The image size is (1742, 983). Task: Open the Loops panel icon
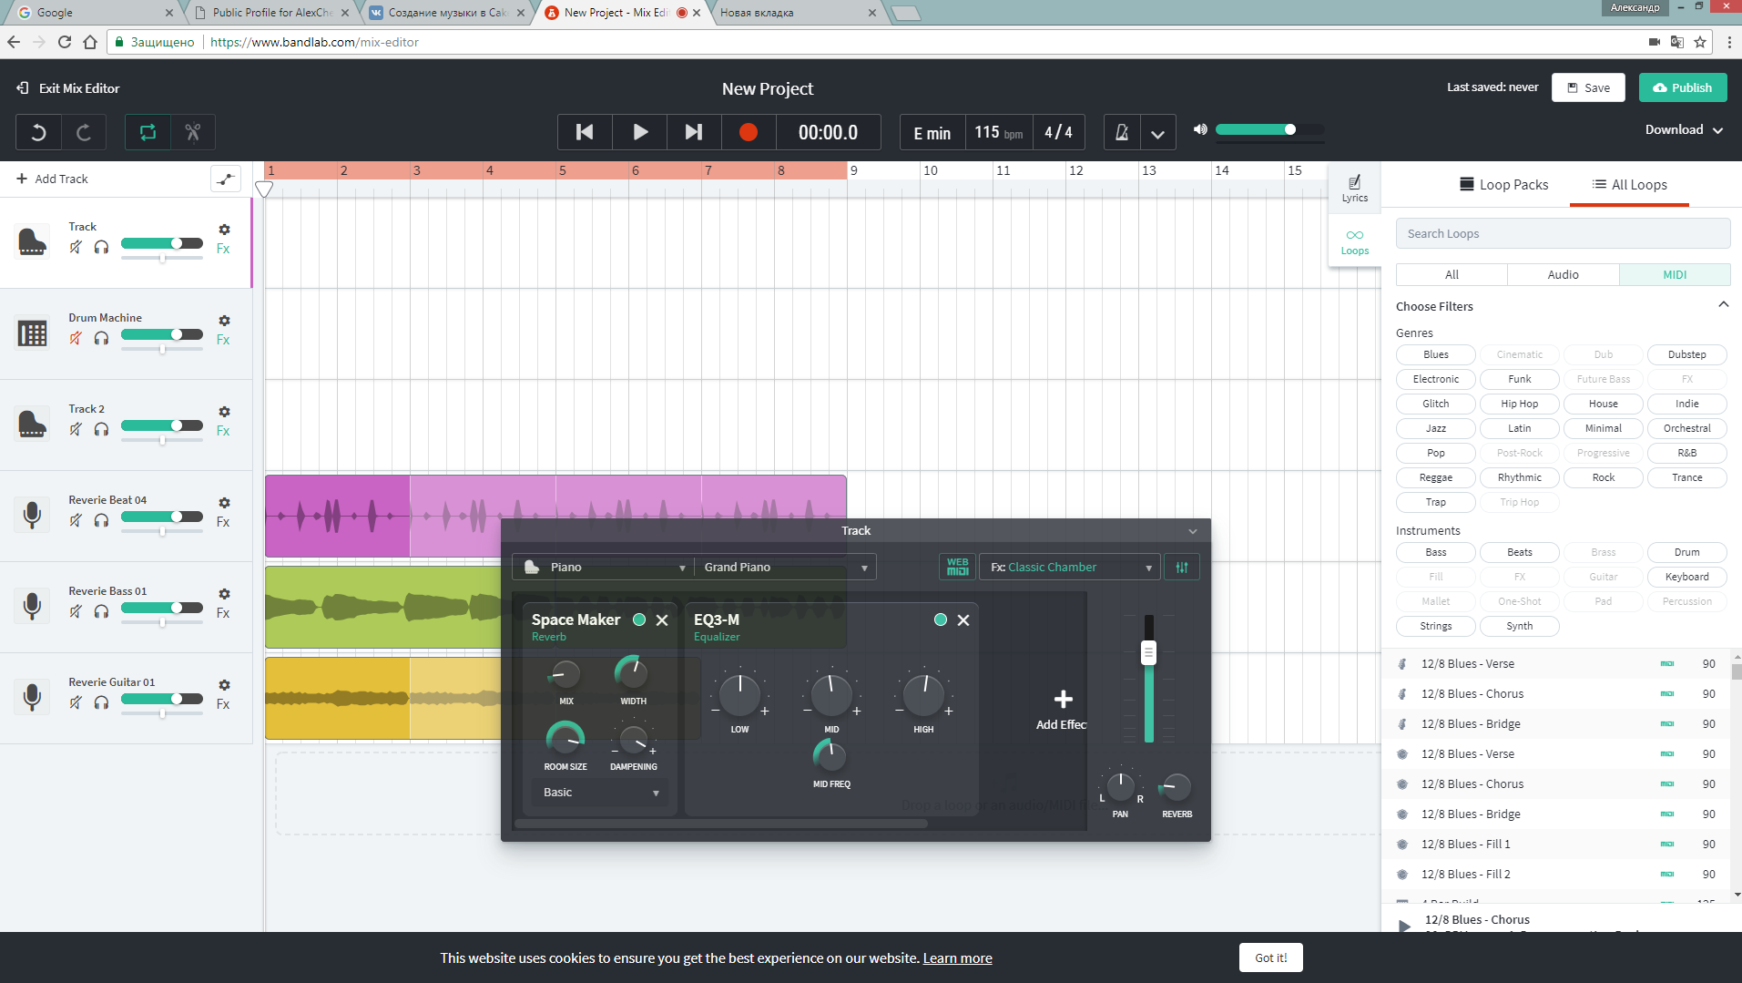tap(1354, 241)
